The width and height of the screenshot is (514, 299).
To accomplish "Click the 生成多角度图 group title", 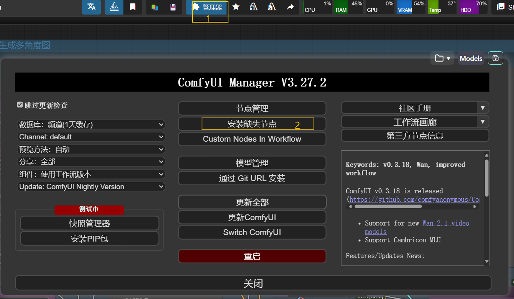I will 25,46.
